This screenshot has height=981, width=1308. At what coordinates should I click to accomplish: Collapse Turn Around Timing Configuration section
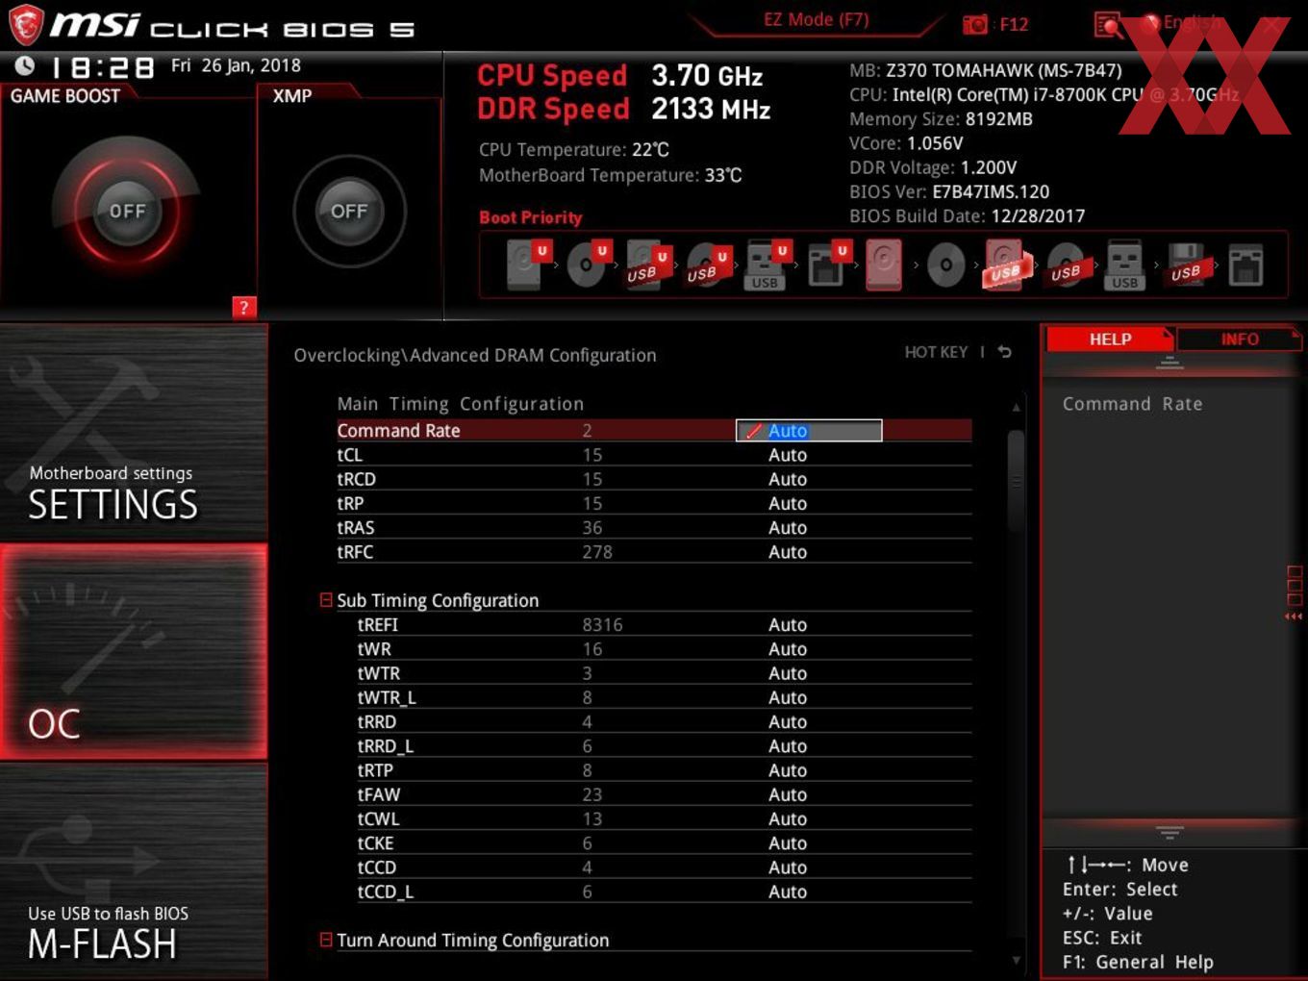click(x=326, y=940)
